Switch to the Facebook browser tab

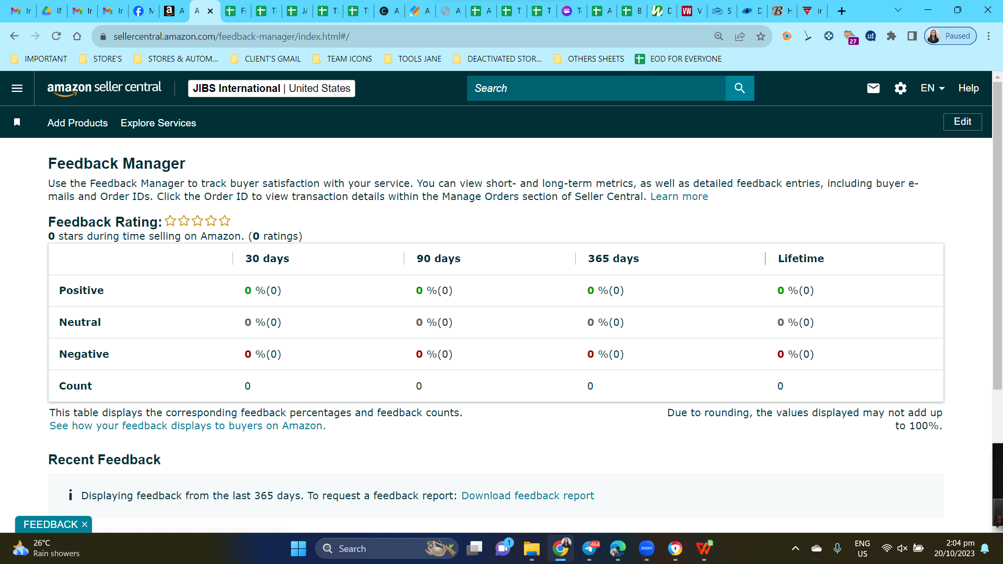pyautogui.click(x=143, y=11)
